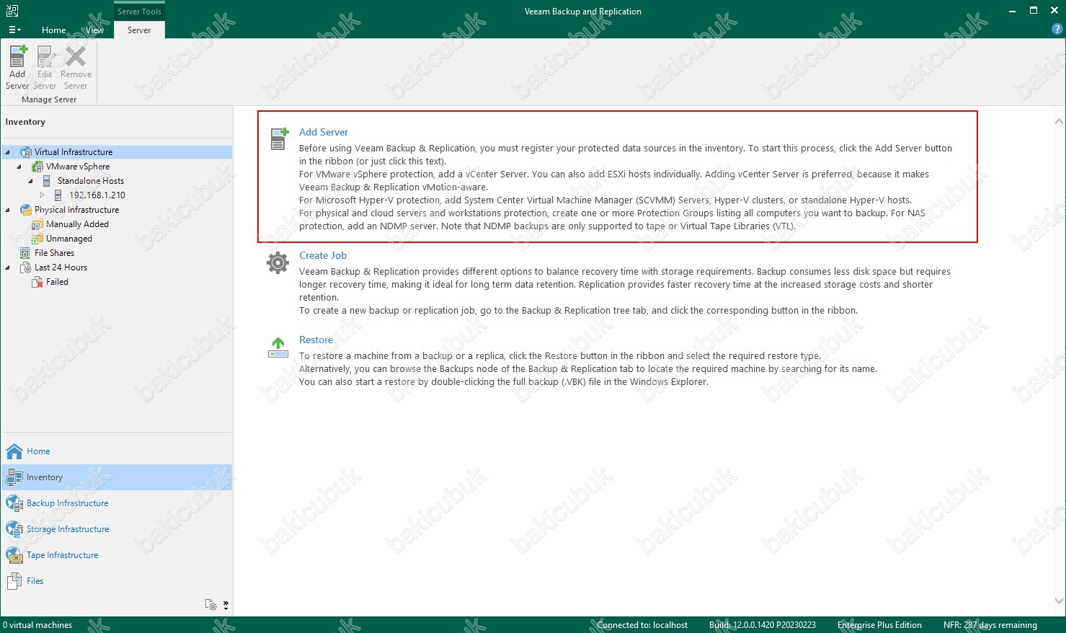Click the Restore green arrow icon
This screenshot has height=633, width=1066.
click(278, 348)
